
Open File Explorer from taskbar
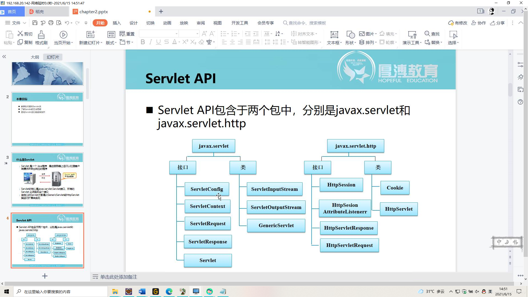(x=115, y=291)
